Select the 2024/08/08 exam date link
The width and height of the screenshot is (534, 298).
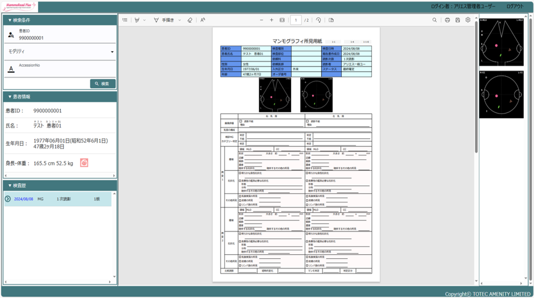pyautogui.click(x=23, y=199)
